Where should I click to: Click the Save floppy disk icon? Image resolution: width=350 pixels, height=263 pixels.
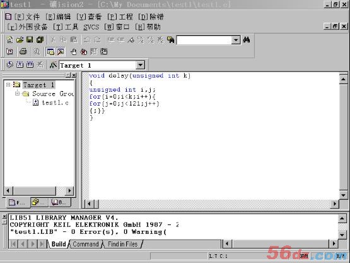pos(30,40)
